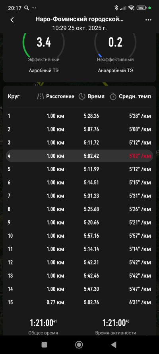159x354 pixels.
Task: Tap the distance road icon in table header
Action: pos(40,97)
